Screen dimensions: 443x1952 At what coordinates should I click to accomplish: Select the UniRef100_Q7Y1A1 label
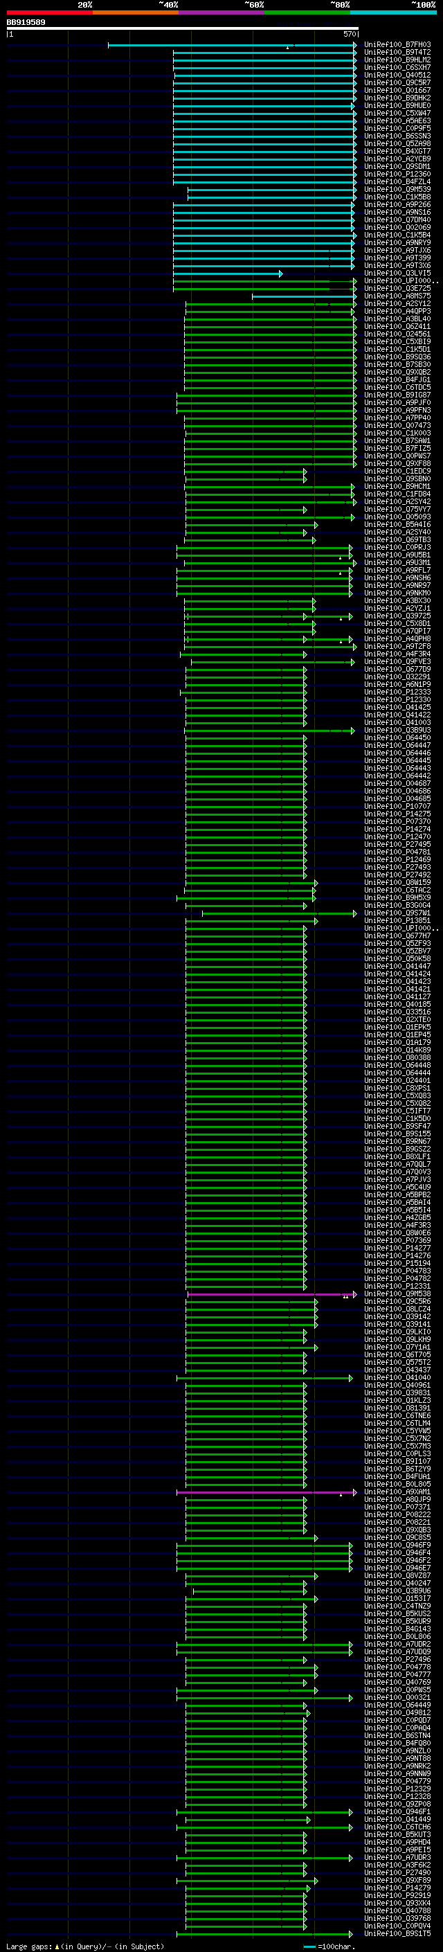point(397,1347)
